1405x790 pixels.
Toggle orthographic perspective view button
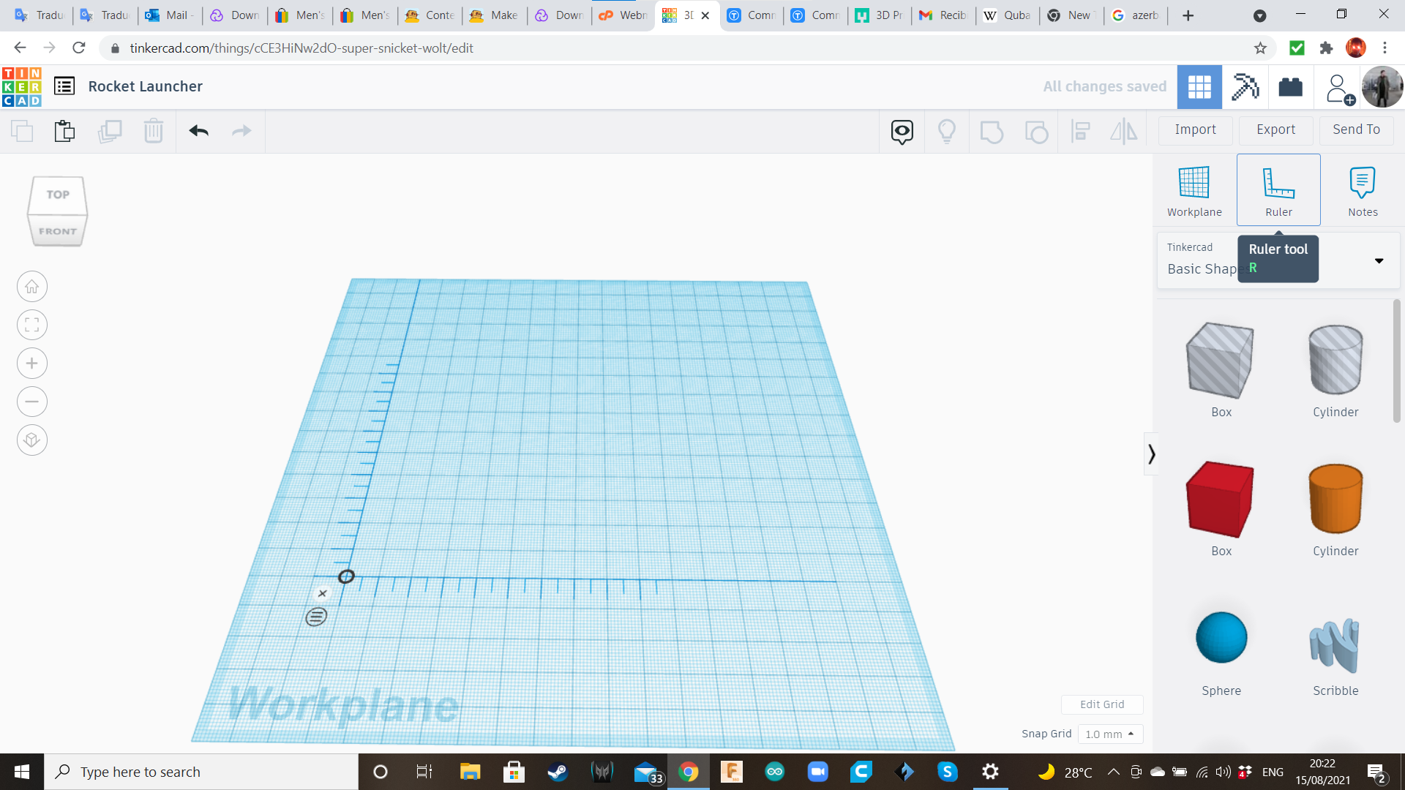point(32,440)
